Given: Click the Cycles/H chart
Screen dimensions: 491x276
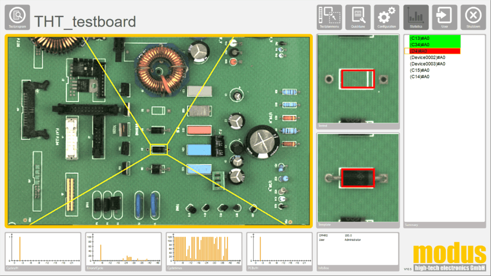Looking at the screenshot, I should pyautogui.click(x=43, y=251).
